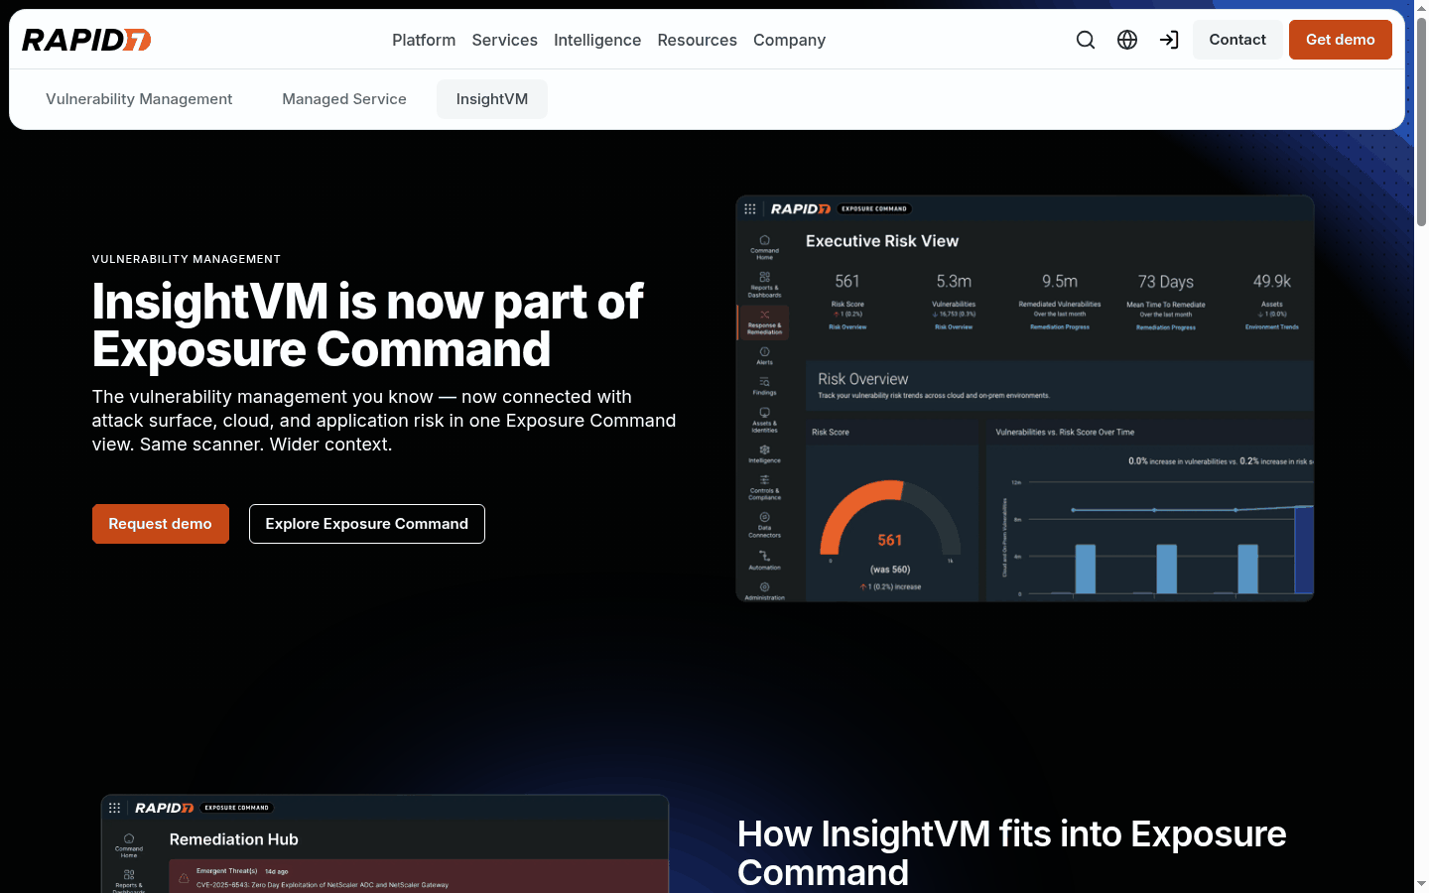
Task: Click the '5.3m' Vulnerabilities metric in preview
Action: pos(954,282)
